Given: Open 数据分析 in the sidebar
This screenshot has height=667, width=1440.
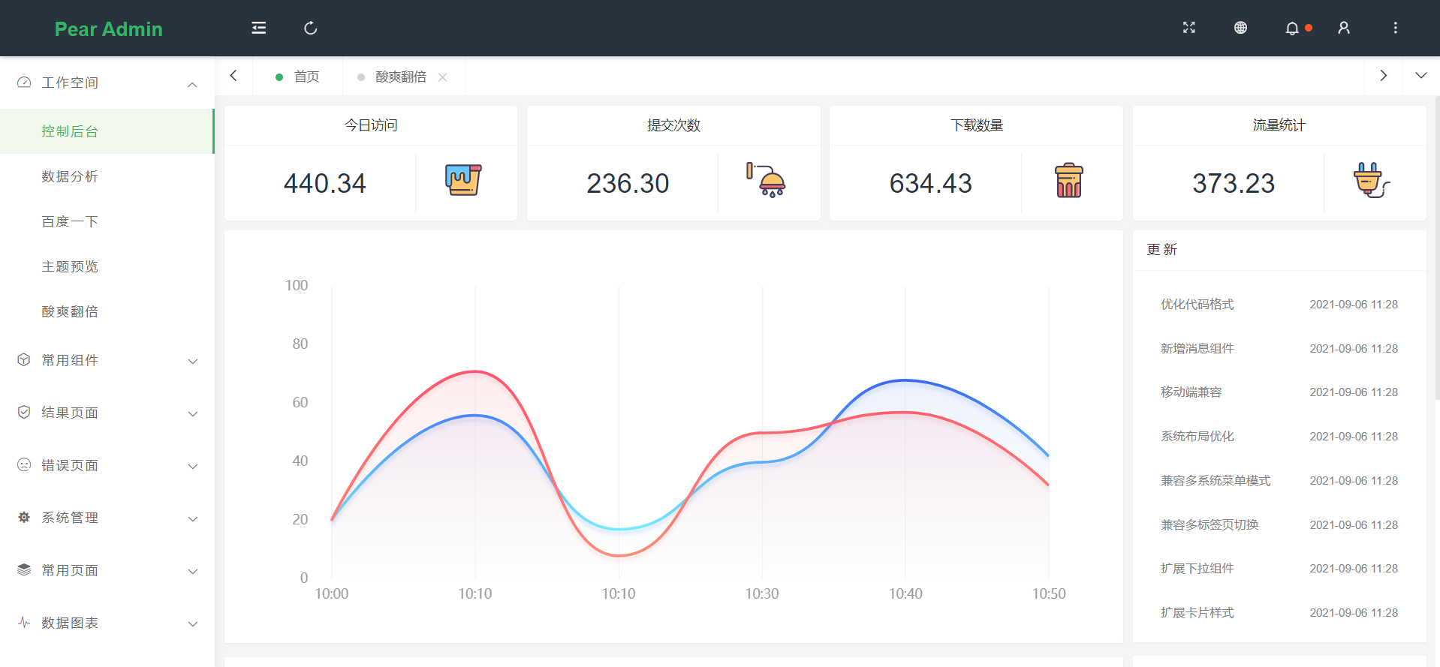Looking at the screenshot, I should point(107,176).
